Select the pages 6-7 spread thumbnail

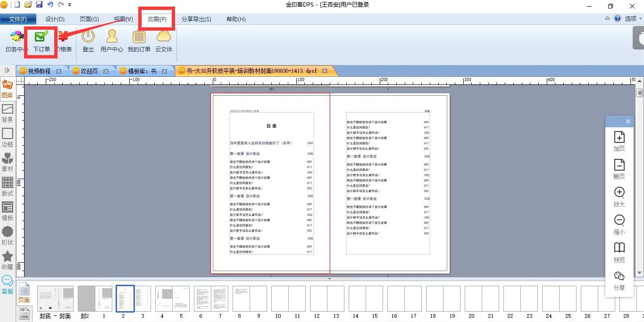[x=211, y=298]
